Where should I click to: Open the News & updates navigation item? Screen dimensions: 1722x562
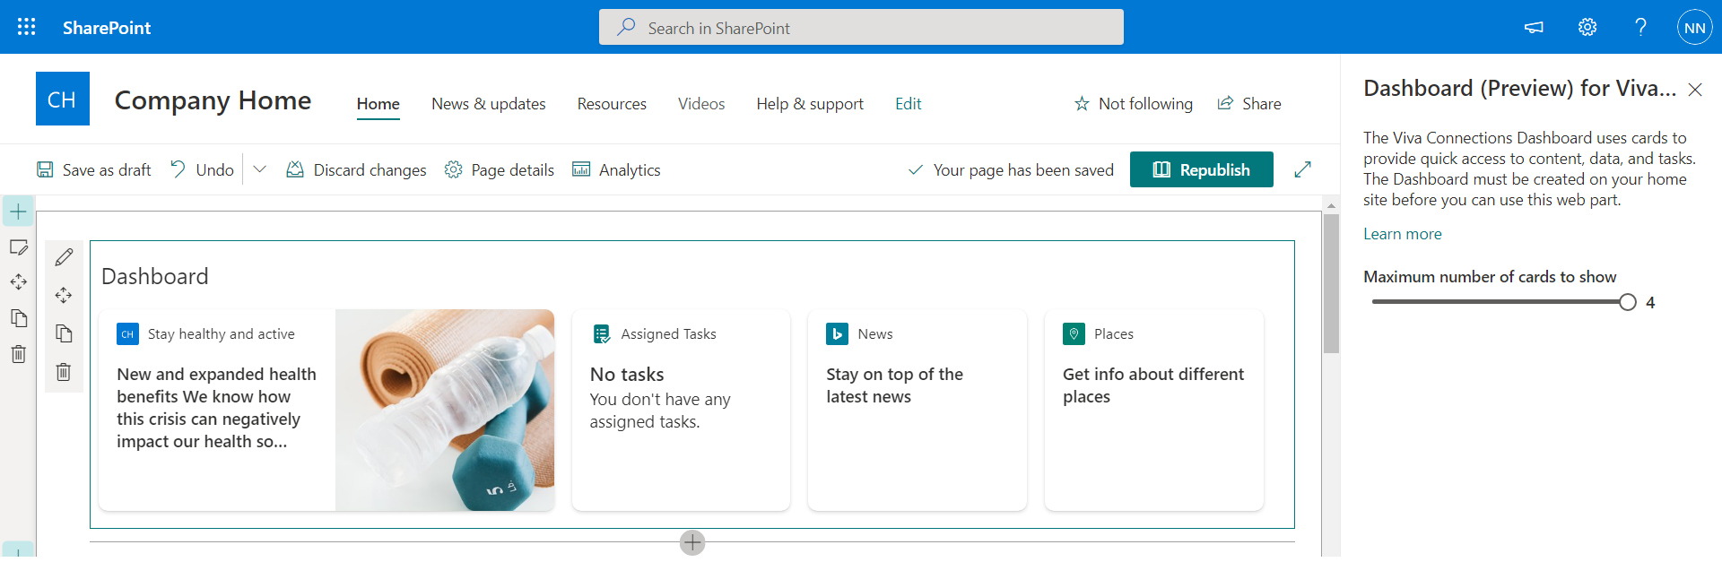coord(488,104)
